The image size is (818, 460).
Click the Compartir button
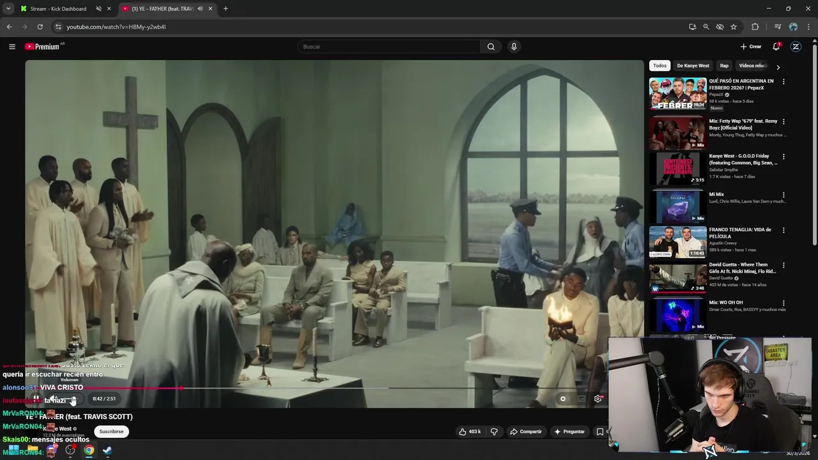pyautogui.click(x=525, y=432)
